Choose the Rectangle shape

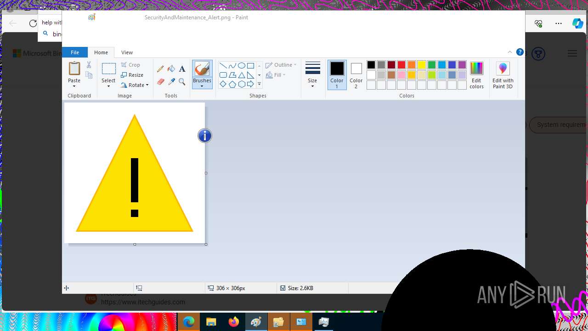250,65
